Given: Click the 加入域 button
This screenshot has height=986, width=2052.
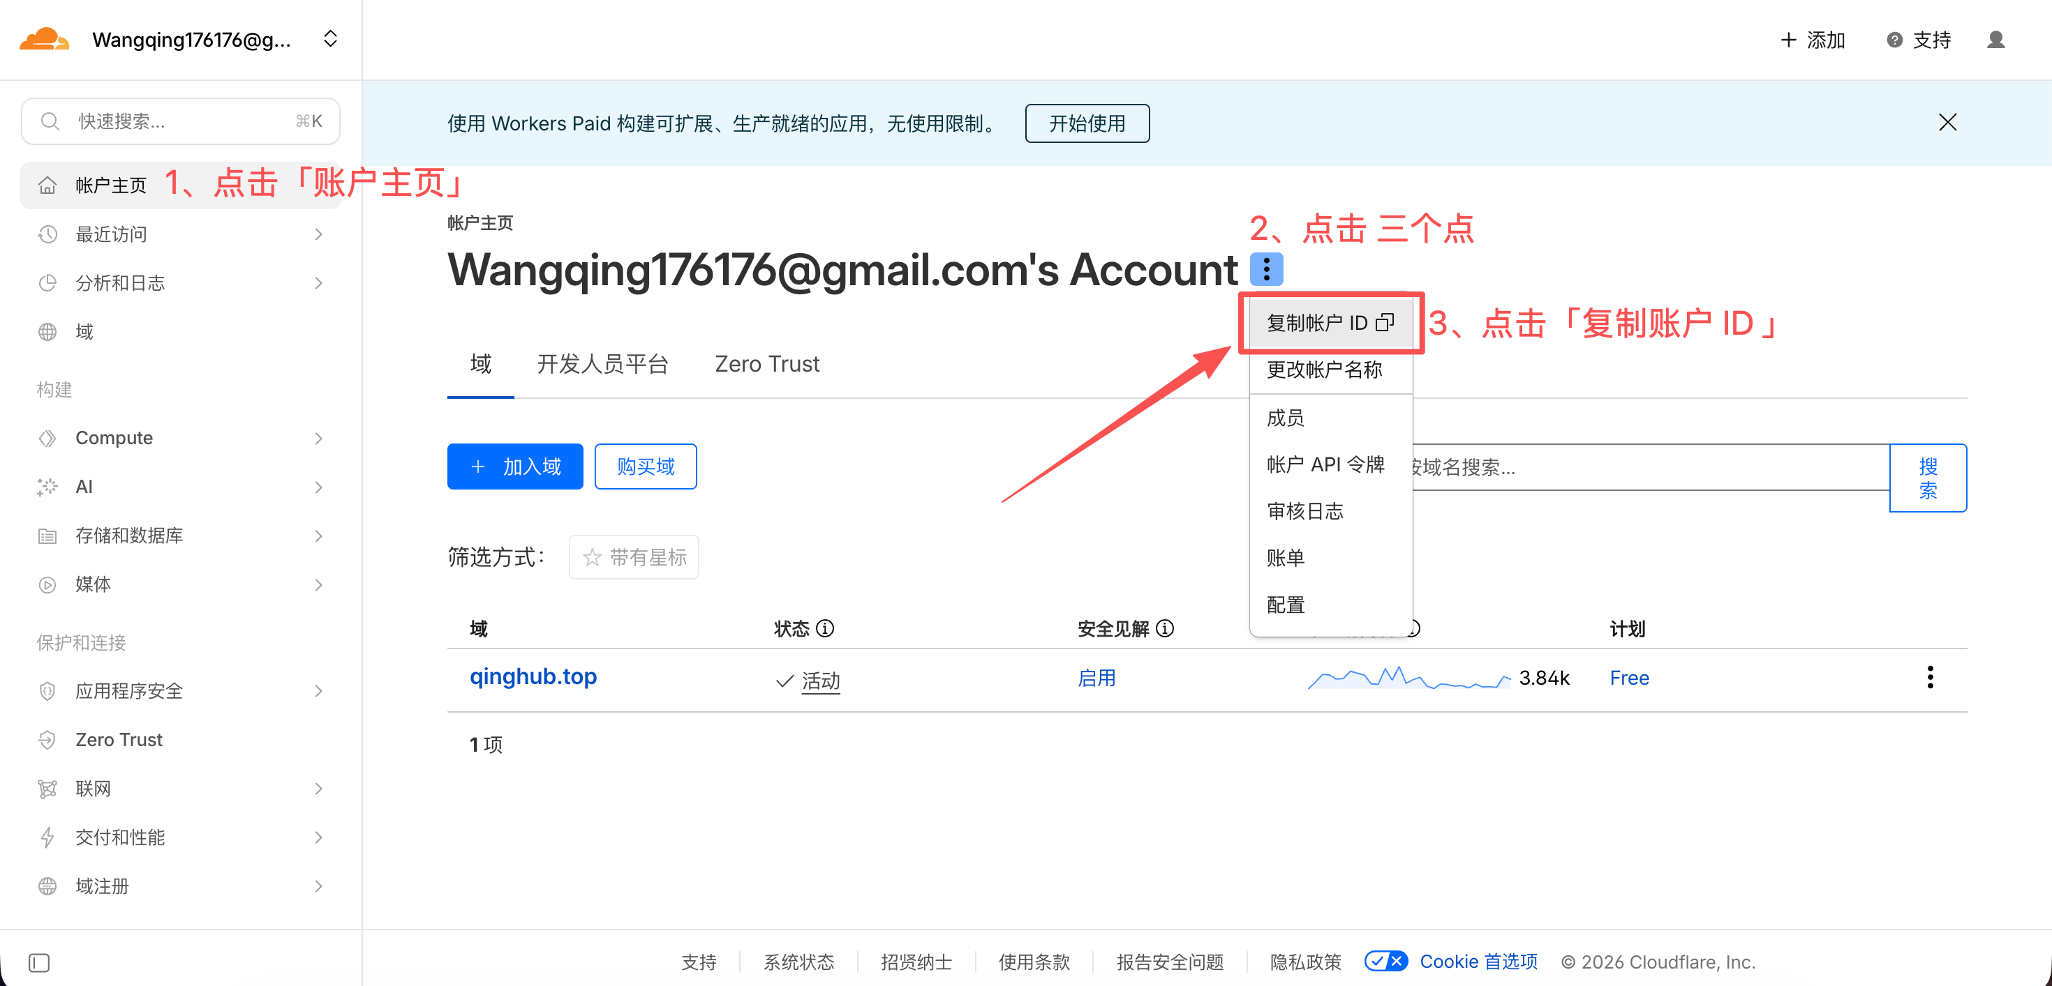Looking at the screenshot, I should [514, 467].
